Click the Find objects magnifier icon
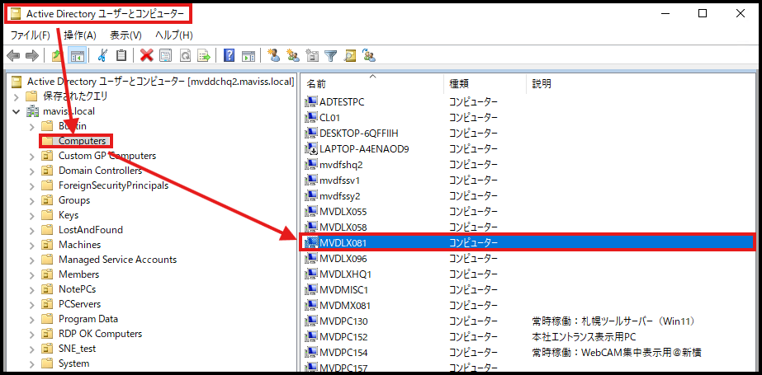Image resolution: width=762 pixels, height=375 pixels. pyautogui.click(x=350, y=56)
